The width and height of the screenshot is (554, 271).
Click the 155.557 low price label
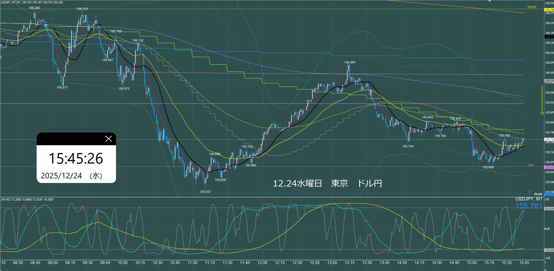click(205, 192)
